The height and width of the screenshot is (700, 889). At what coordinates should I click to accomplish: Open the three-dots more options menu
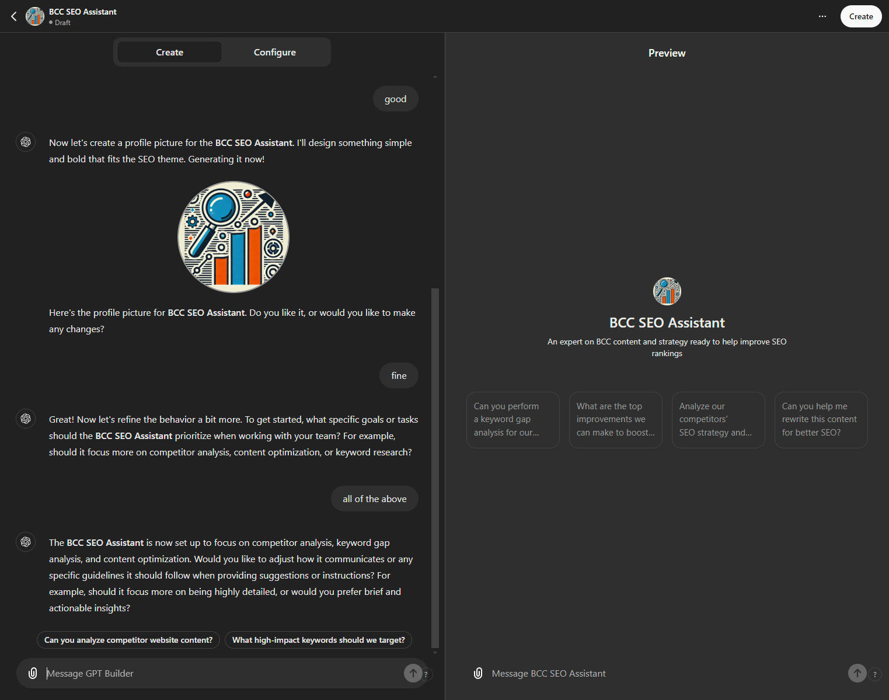click(822, 16)
